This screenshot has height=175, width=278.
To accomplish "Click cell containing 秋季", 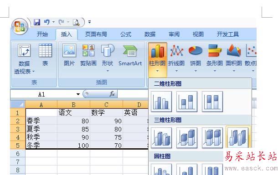I will (x=41, y=137).
